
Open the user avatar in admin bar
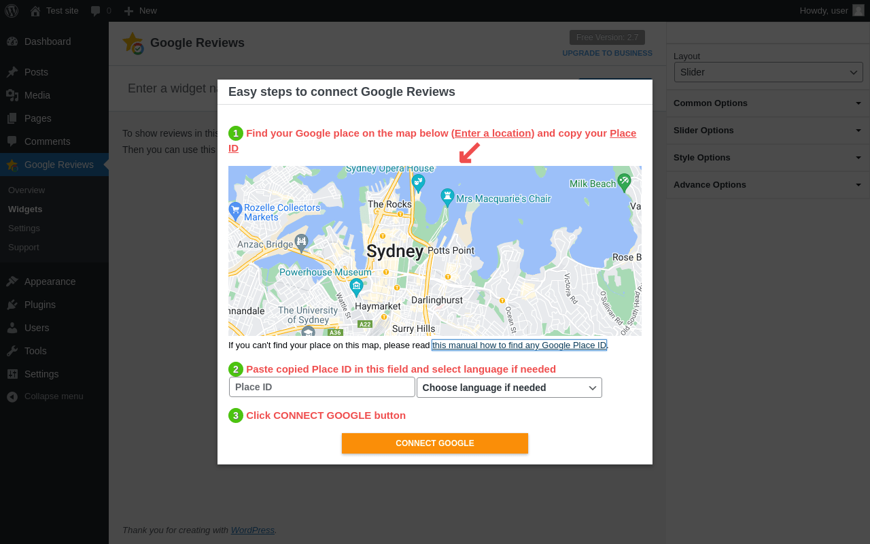coord(858,10)
